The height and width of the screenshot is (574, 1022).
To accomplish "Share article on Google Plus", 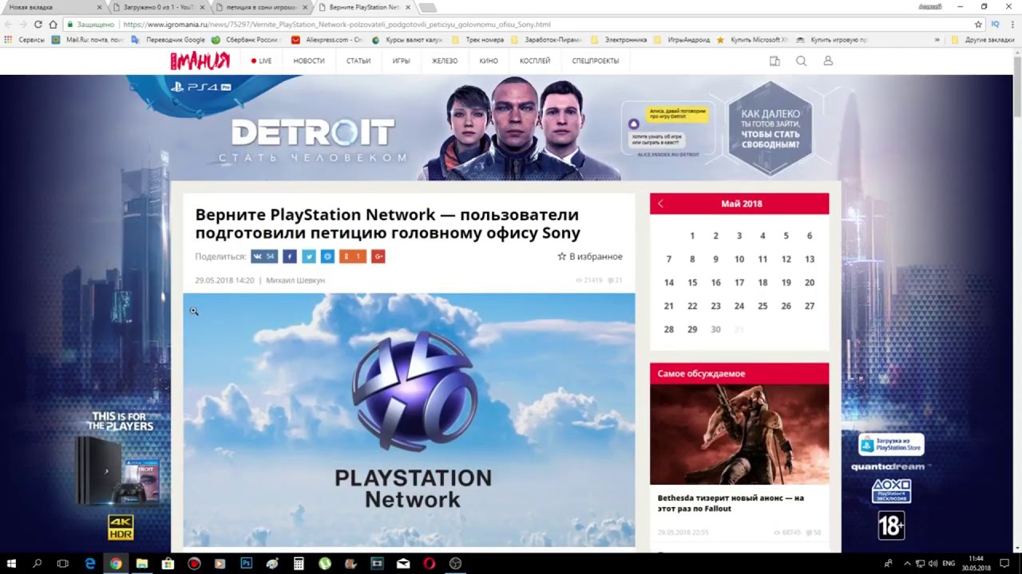I will pos(378,256).
